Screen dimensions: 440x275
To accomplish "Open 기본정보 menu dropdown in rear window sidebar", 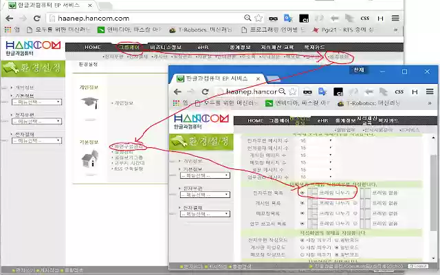I will (x=36, y=102).
